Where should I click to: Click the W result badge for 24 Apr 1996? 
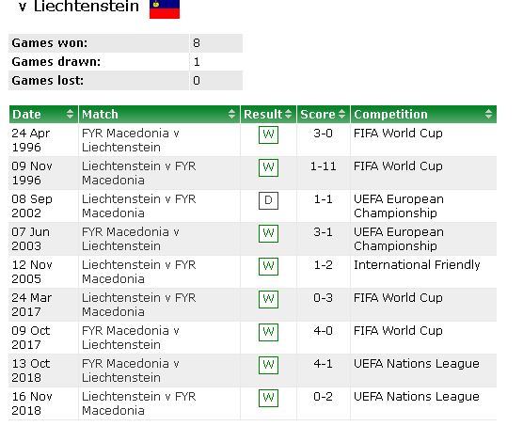pos(268,134)
